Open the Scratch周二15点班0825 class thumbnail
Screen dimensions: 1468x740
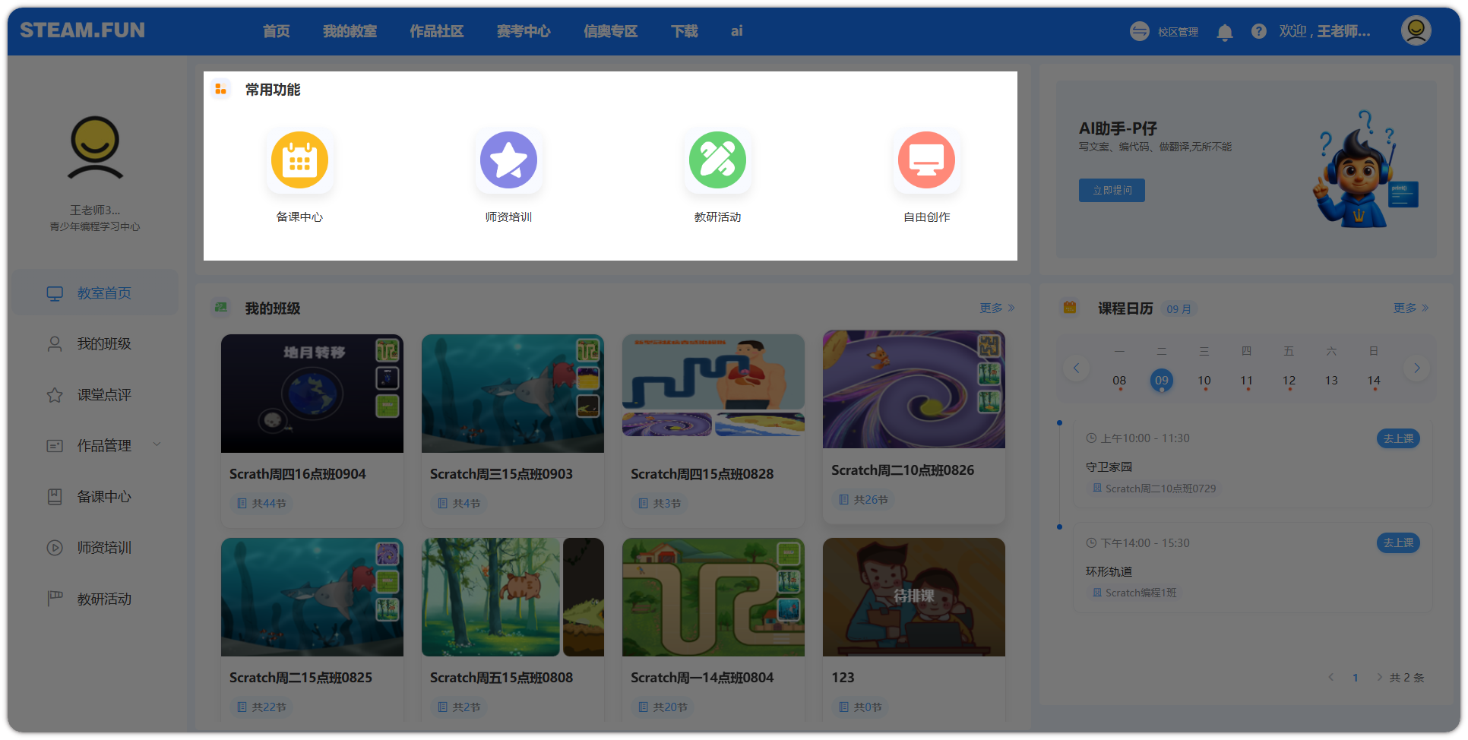click(312, 597)
